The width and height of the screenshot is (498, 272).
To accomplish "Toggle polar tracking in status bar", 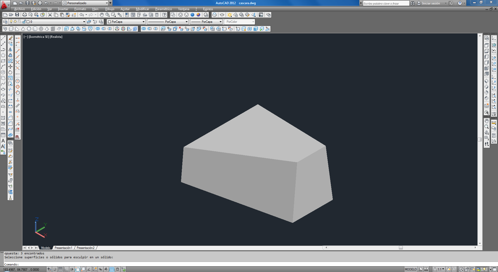I will [x=72, y=269].
